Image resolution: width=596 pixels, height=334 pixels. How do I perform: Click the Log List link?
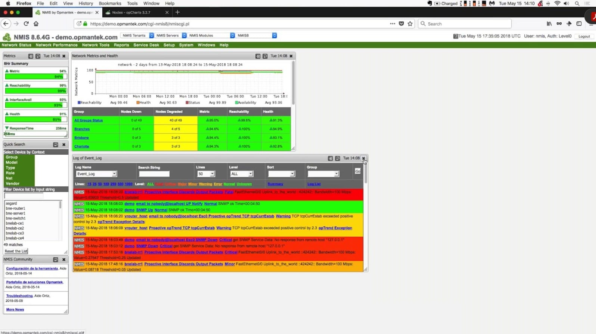314,184
